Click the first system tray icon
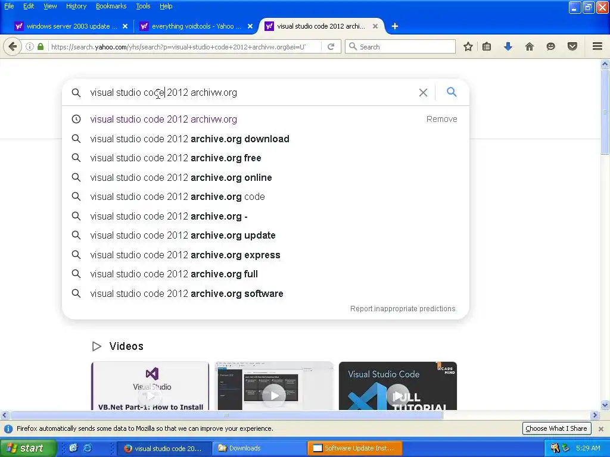This screenshot has height=457, width=610. tap(555, 448)
